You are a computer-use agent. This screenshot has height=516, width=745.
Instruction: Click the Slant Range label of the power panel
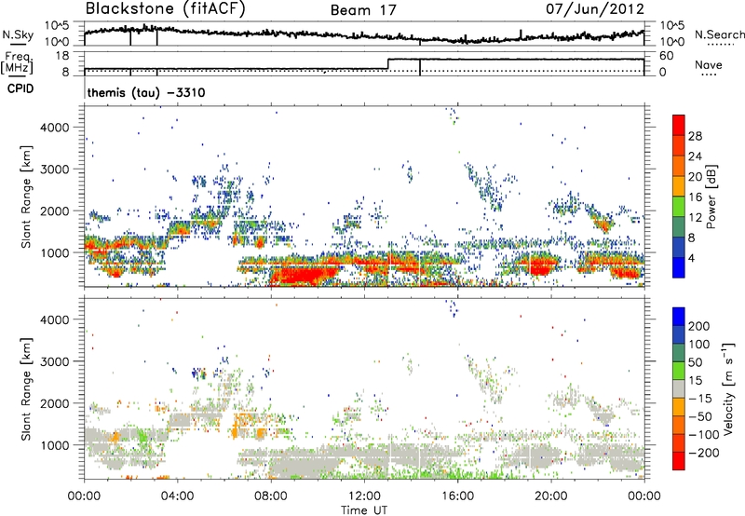(26, 197)
